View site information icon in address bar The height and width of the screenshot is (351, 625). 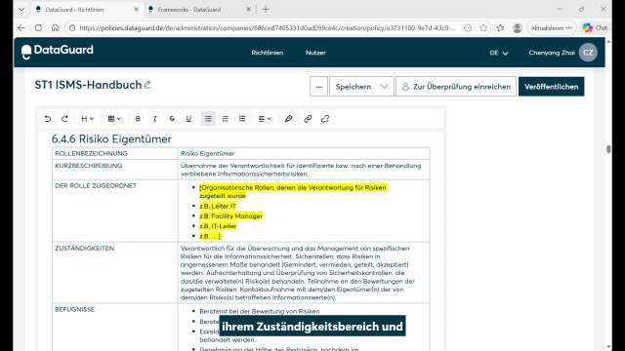[71, 28]
